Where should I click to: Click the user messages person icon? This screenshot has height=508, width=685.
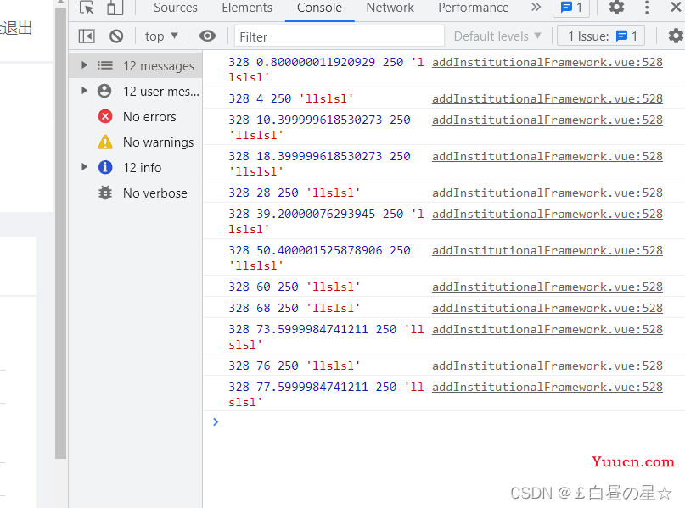pos(104,91)
